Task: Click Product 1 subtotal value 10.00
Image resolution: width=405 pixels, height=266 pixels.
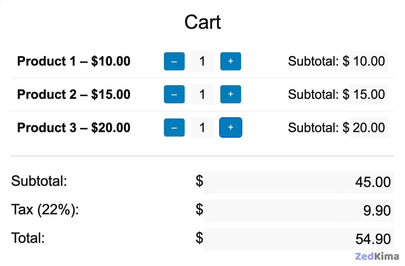Action: coord(369,61)
